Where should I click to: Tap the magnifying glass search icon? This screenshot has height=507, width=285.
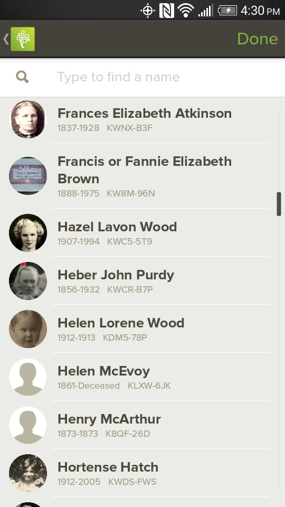click(23, 77)
